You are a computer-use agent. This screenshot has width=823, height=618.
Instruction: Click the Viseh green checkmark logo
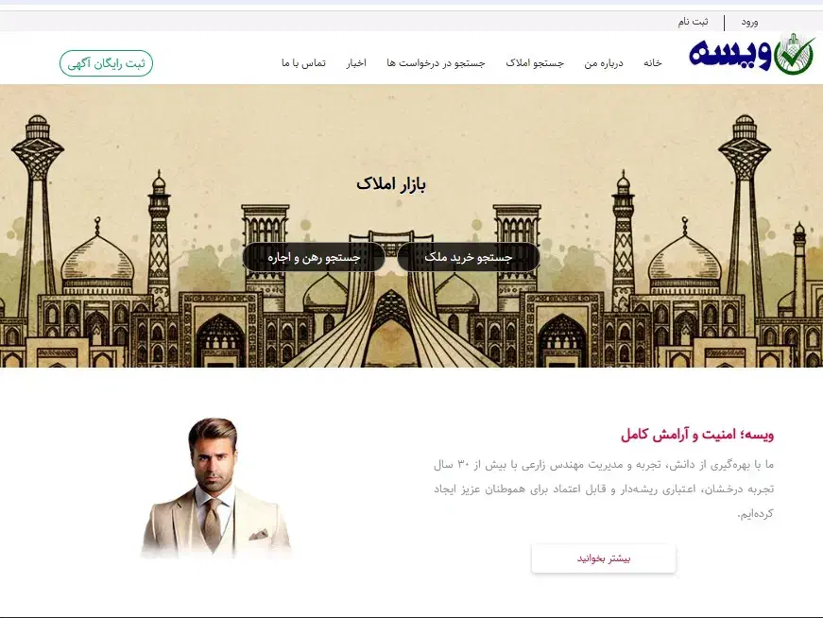click(x=794, y=55)
